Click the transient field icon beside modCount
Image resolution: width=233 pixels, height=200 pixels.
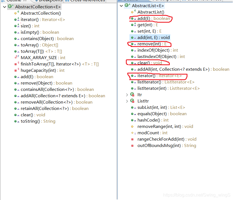tap(133, 133)
